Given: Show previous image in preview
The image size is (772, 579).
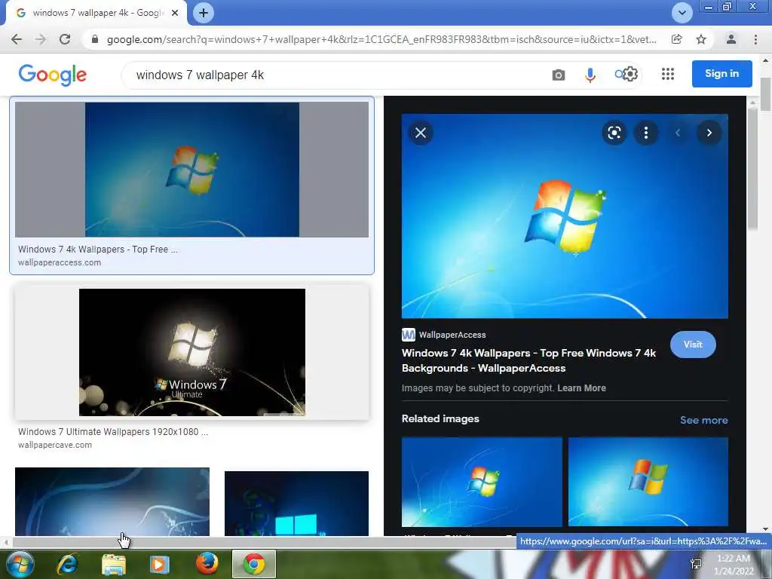Looking at the screenshot, I should [x=678, y=133].
